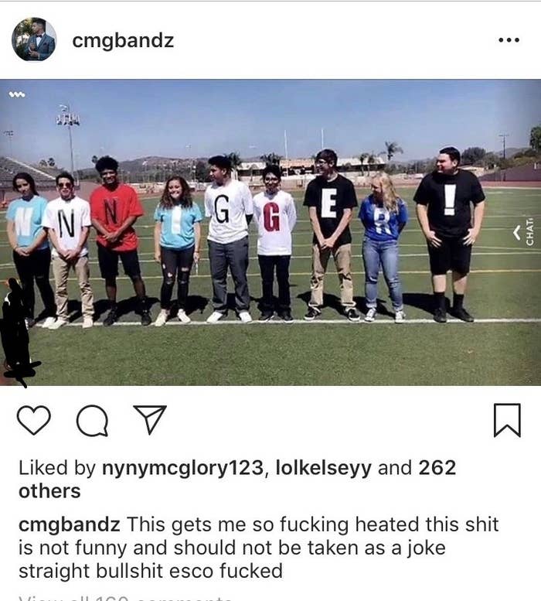Open the nynymcglory123 profile link

tap(182, 468)
